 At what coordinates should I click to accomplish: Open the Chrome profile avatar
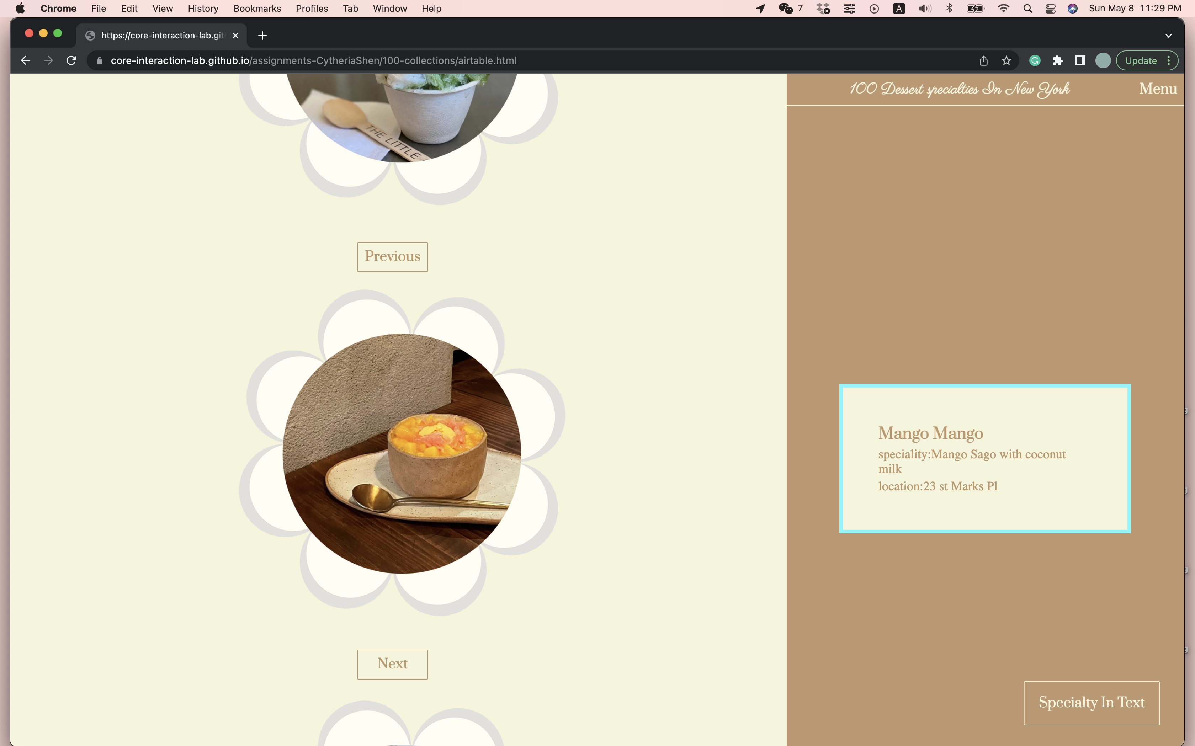1103,61
